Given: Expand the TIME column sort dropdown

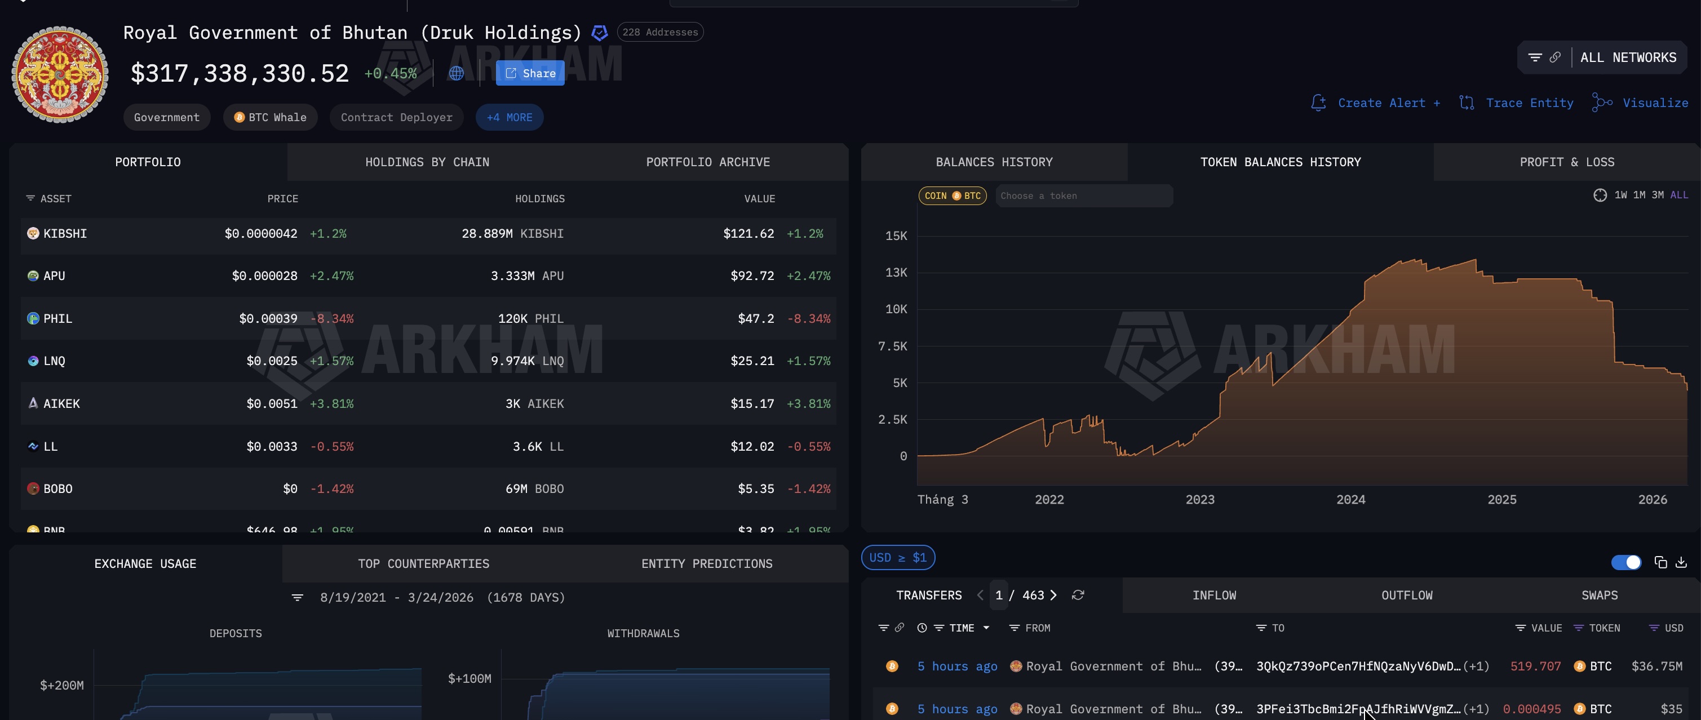Looking at the screenshot, I should pyautogui.click(x=986, y=628).
